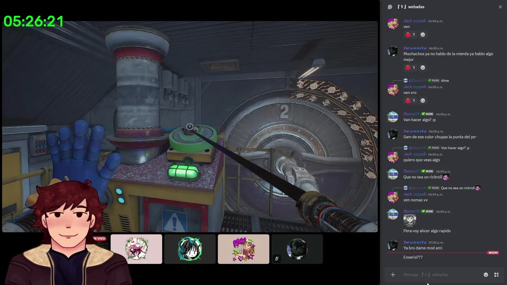Focus the Mensaje webadas input field
This screenshot has height=285, width=507.
(440, 275)
